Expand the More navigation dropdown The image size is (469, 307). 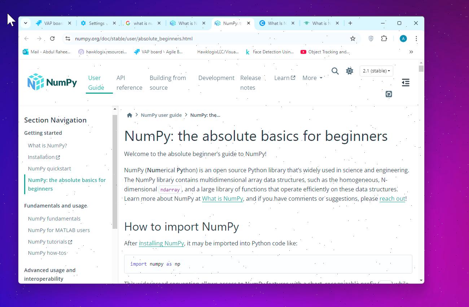click(x=312, y=78)
